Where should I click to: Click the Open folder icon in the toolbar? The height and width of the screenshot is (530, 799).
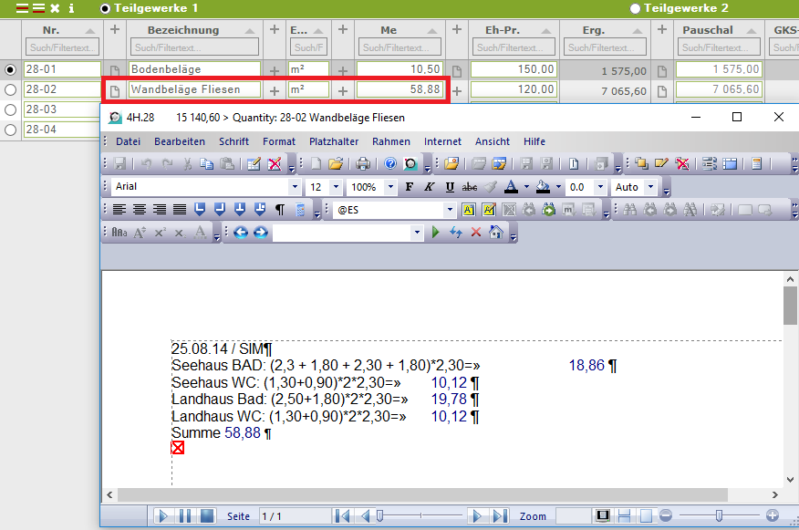[335, 164]
